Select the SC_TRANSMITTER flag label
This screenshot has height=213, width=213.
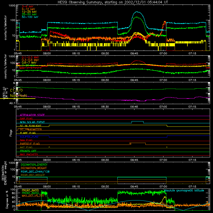[31, 129]
